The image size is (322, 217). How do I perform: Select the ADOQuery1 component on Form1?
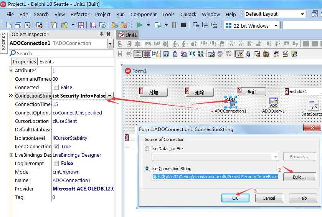click(274, 102)
